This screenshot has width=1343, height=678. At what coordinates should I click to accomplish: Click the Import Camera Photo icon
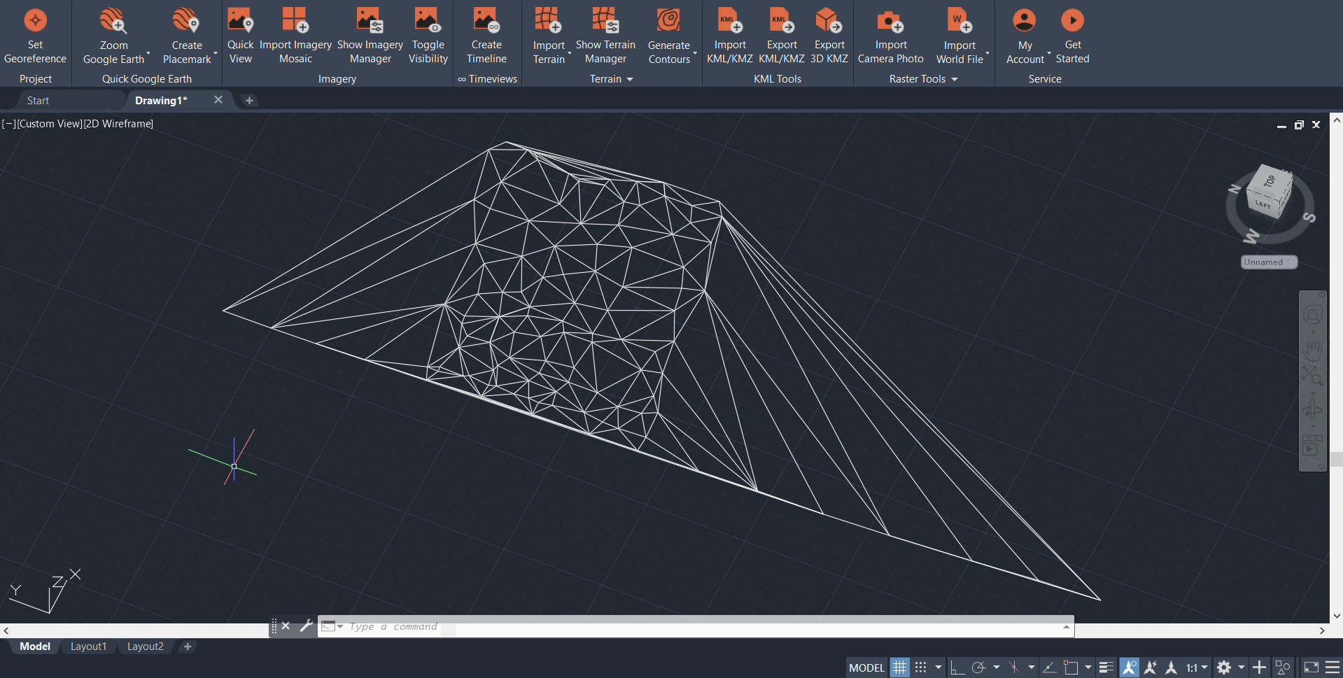coord(890,22)
